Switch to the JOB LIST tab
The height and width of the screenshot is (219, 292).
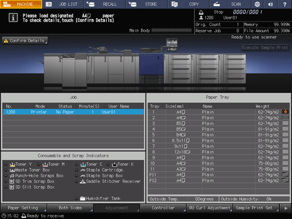(63, 4)
